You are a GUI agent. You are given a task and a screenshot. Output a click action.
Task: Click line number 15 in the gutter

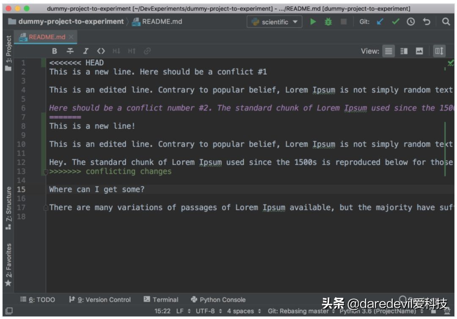pyautogui.click(x=21, y=189)
